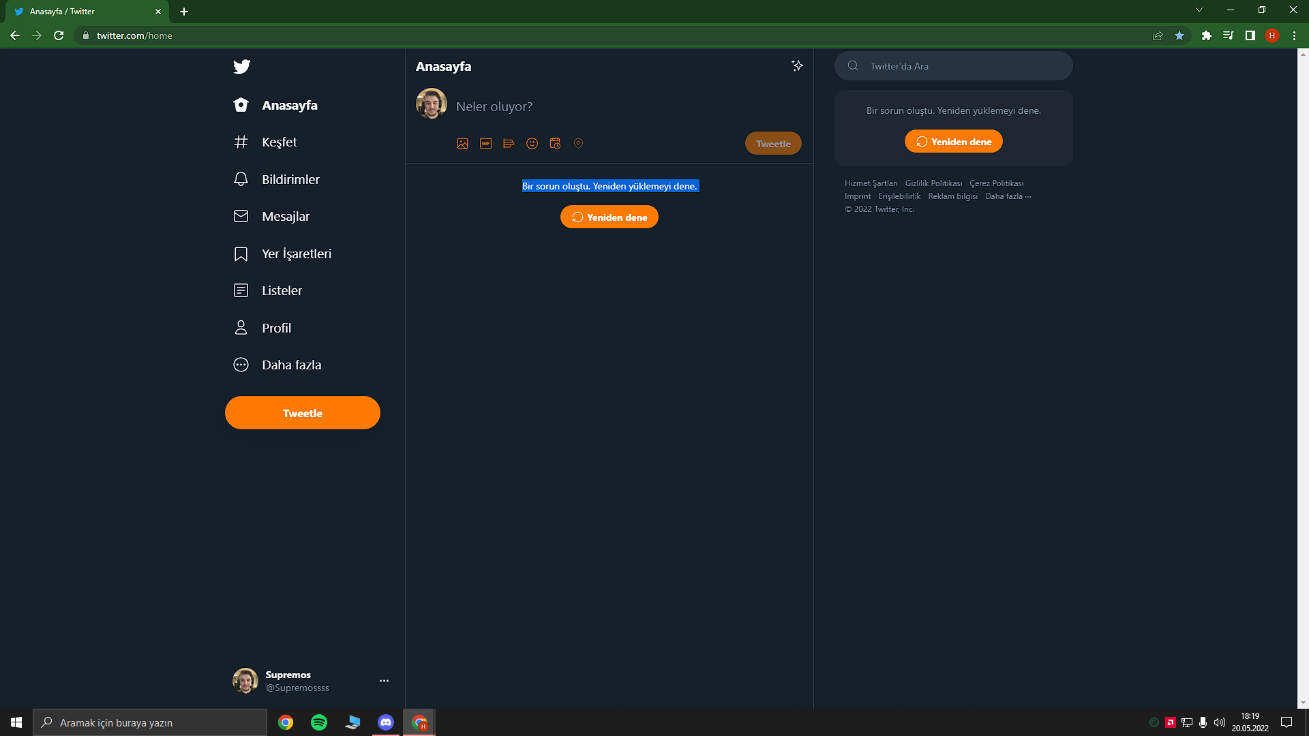Toggle the bookmark star

1179,35
